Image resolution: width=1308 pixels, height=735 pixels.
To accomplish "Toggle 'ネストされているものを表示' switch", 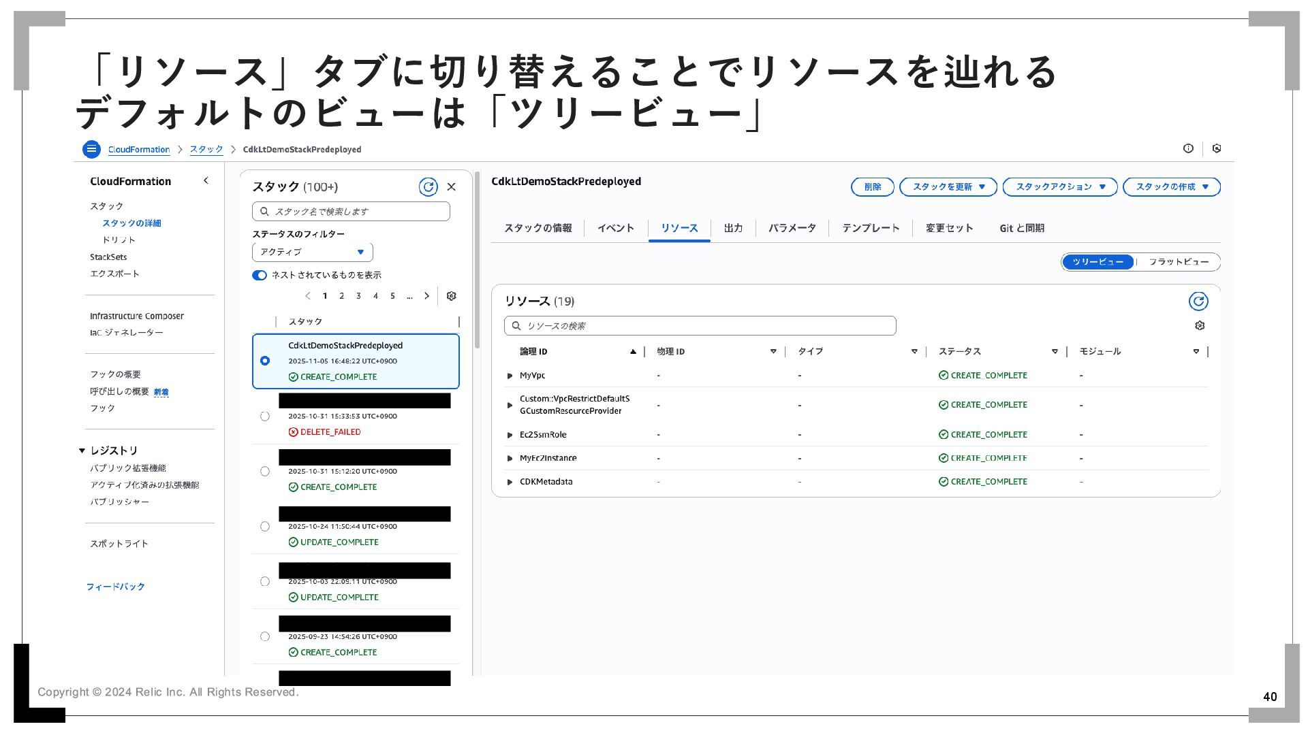I will [260, 276].
